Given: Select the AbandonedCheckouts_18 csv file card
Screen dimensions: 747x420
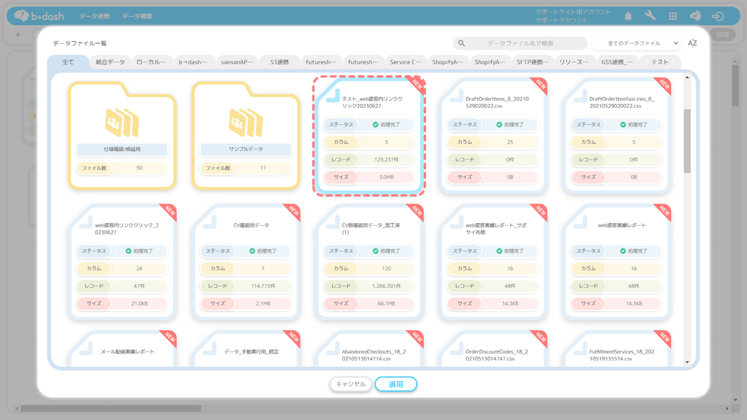Looking at the screenshot, I should (370, 349).
